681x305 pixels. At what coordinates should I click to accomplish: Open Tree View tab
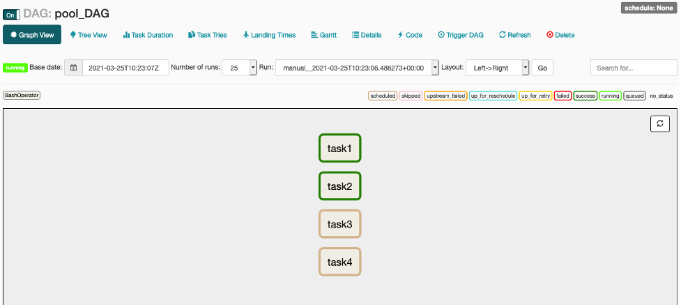pos(89,35)
